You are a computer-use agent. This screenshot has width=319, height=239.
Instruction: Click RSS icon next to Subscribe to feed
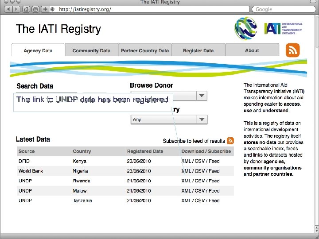(x=230, y=141)
